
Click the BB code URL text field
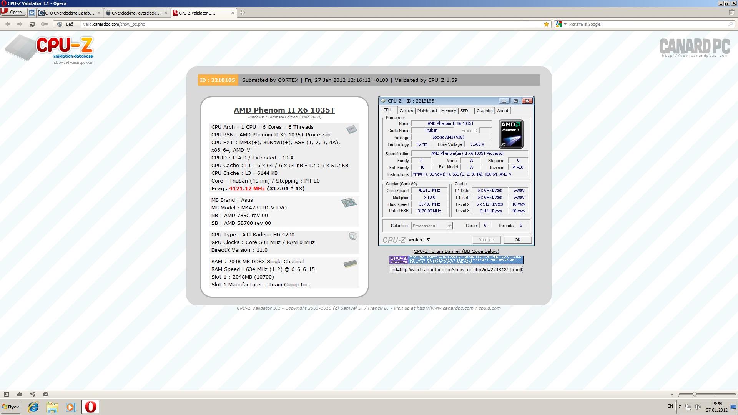point(456,269)
